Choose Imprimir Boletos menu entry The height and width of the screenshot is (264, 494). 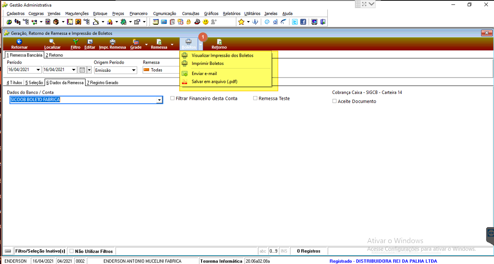(208, 63)
